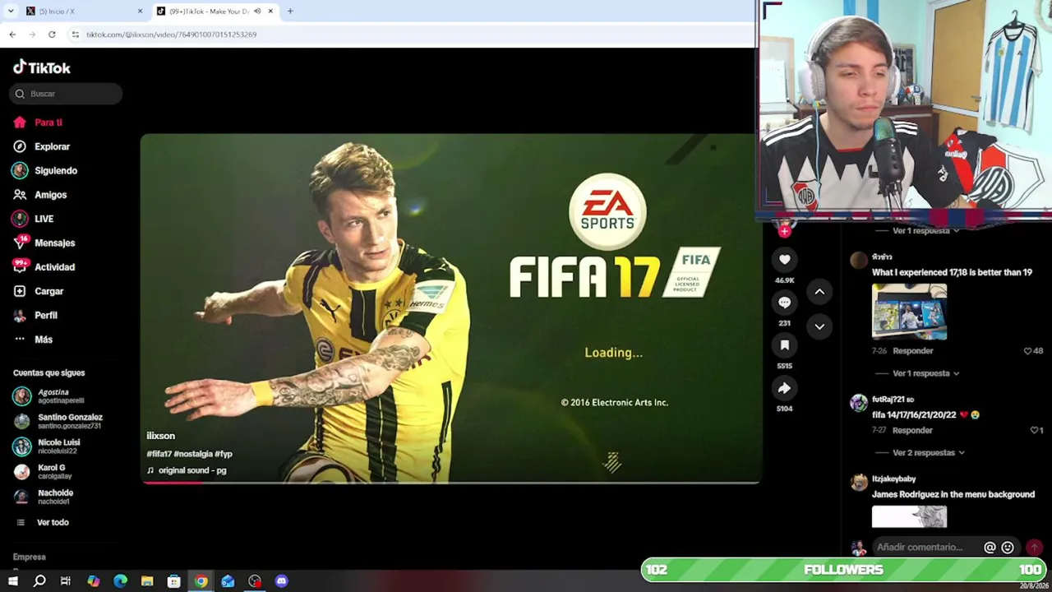The image size is (1052, 592).
Task: Reply to the 'fifa 14/17/16/21/20/22' comment
Action: 912,430
